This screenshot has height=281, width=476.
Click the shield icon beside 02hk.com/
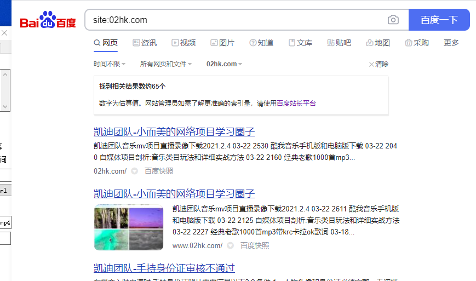[x=135, y=171]
